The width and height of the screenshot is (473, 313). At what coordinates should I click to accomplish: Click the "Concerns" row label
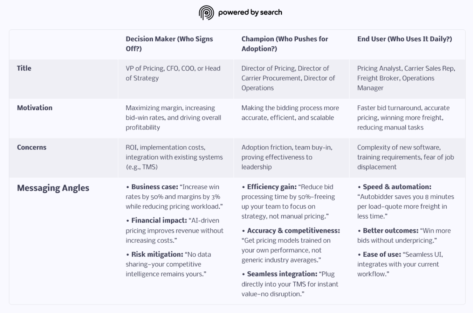coord(32,147)
